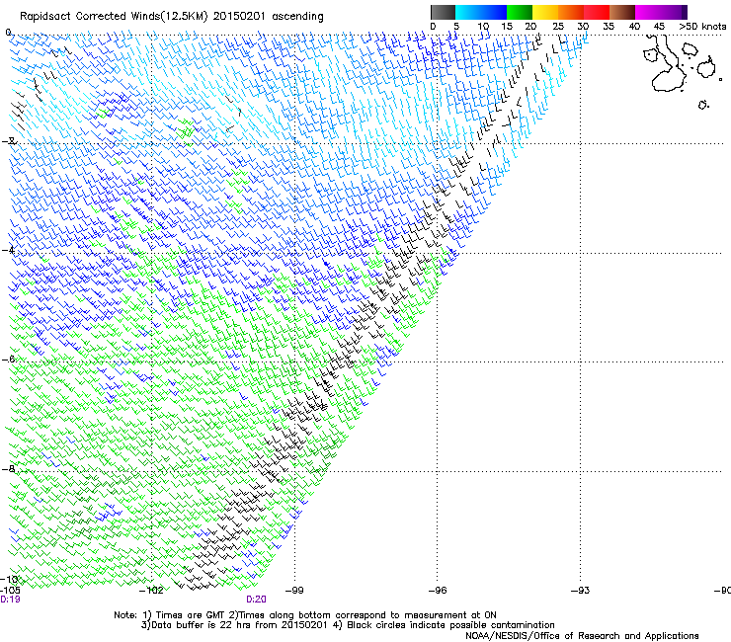Click the -93 longitude axis label

581,591
